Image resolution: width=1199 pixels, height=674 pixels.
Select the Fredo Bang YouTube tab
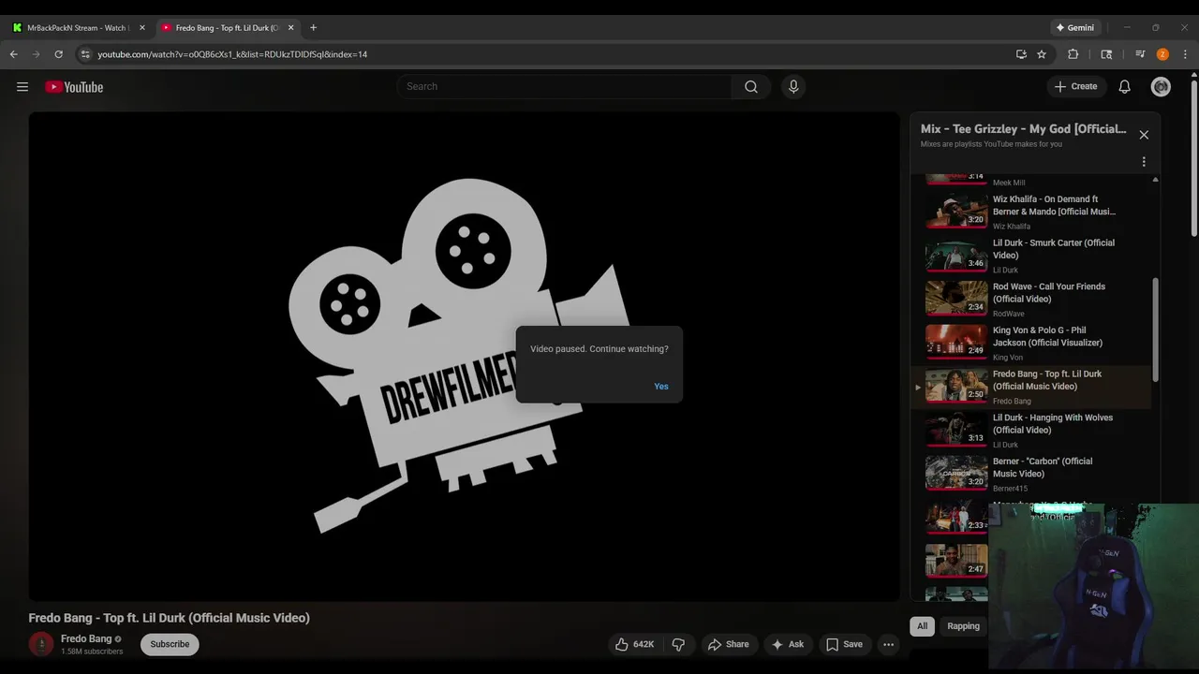[x=228, y=27]
